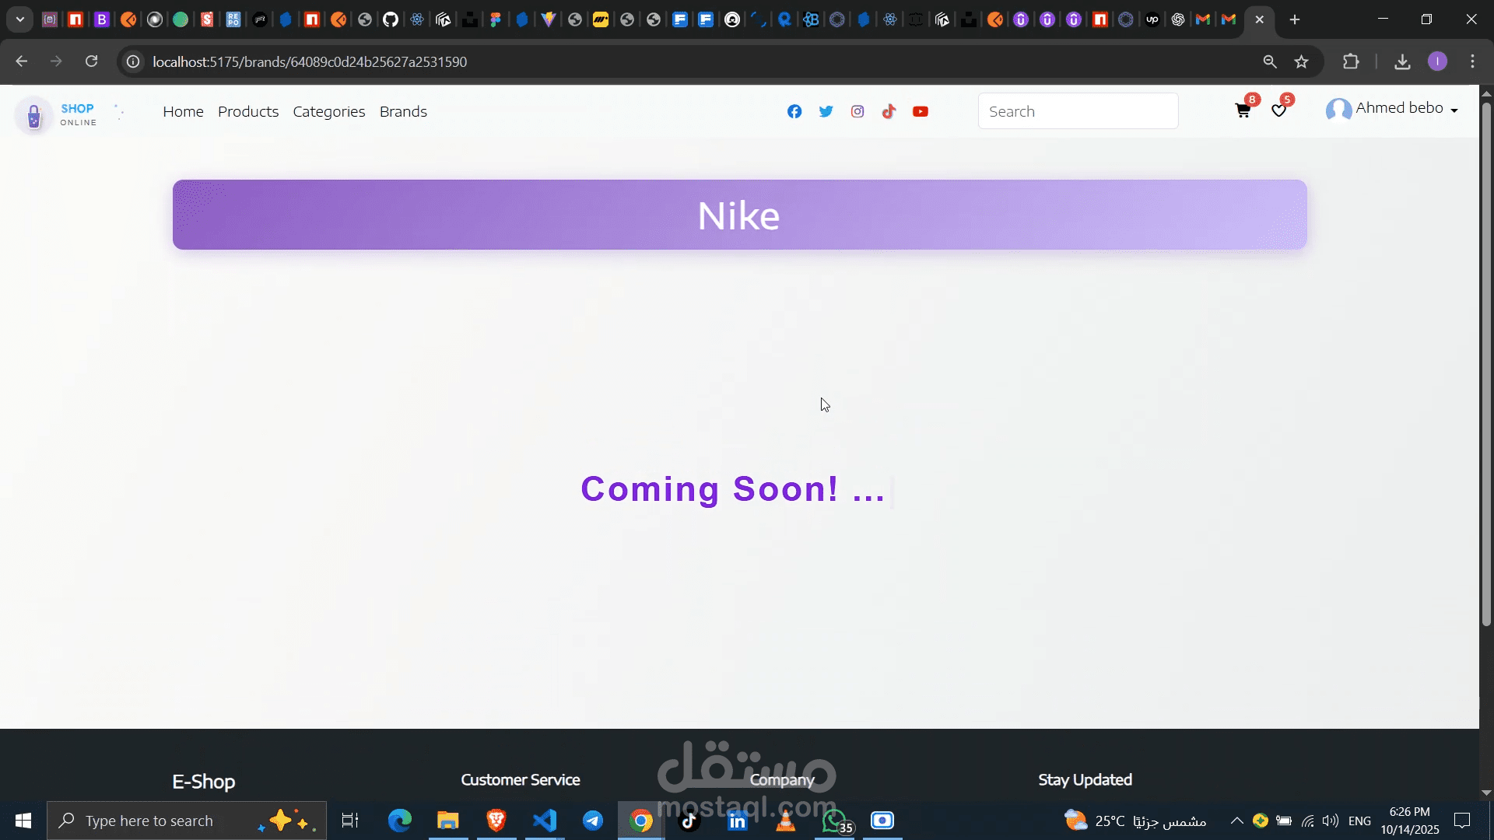Open Visual Studio Code from taskbar
The width and height of the screenshot is (1494, 840).
pyautogui.click(x=545, y=821)
